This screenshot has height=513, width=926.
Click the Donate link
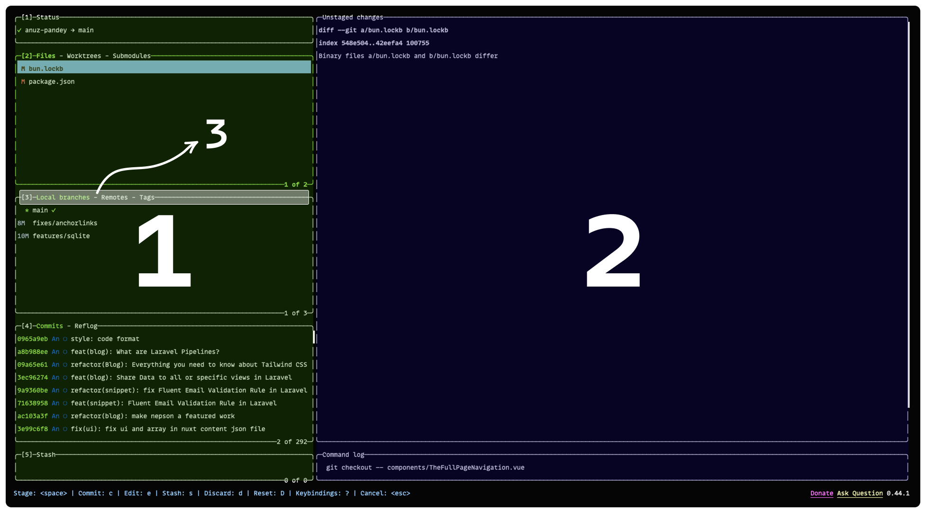click(821, 493)
